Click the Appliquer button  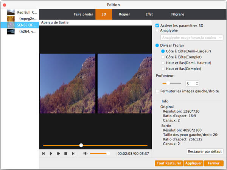coord(193,164)
